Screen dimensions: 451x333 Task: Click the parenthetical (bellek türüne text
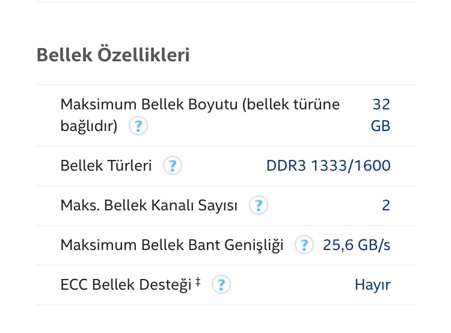291,104
